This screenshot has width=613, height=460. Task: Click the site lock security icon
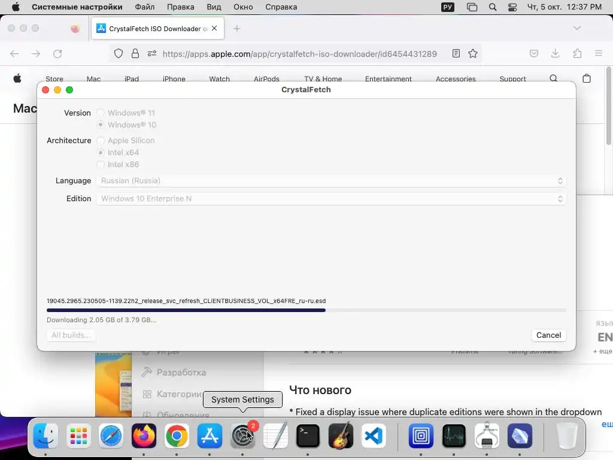pyautogui.click(x=135, y=53)
